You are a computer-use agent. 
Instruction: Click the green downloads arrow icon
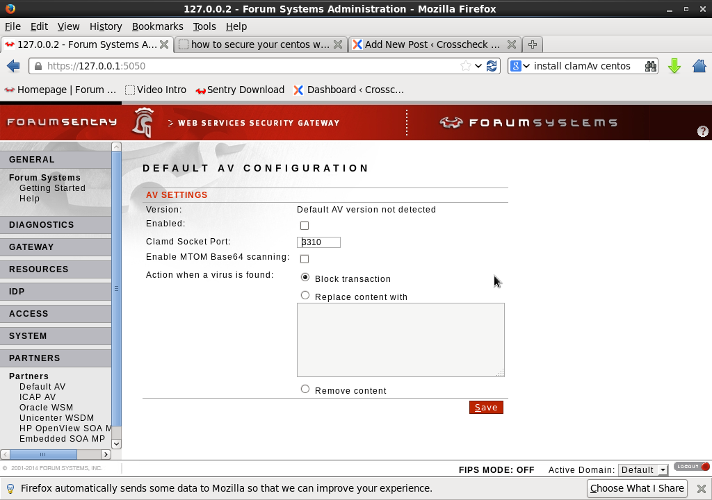coord(674,66)
